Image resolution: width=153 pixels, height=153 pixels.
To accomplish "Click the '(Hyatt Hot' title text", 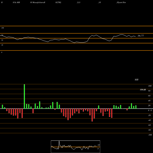I will coord(121,2).
